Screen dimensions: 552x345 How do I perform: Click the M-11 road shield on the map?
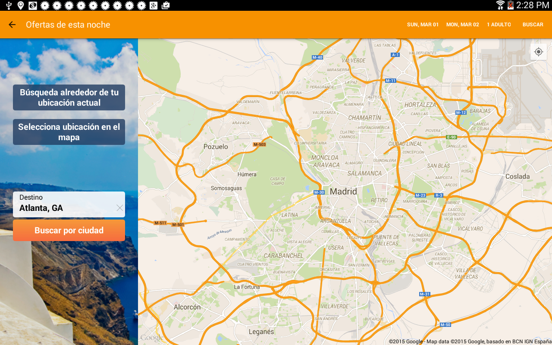(391, 81)
